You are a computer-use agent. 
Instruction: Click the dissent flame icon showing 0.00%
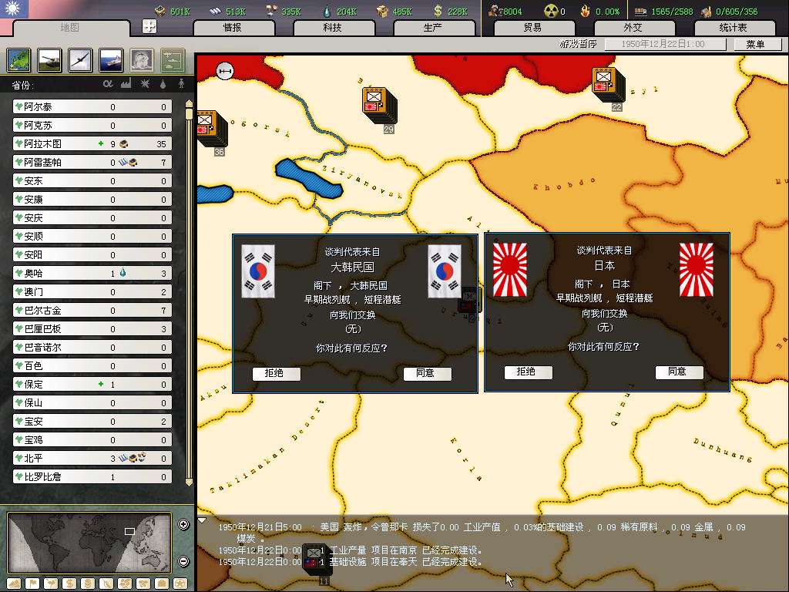(x=585, y=11)
